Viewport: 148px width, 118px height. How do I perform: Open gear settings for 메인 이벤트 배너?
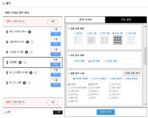click(x=29, y=32)
